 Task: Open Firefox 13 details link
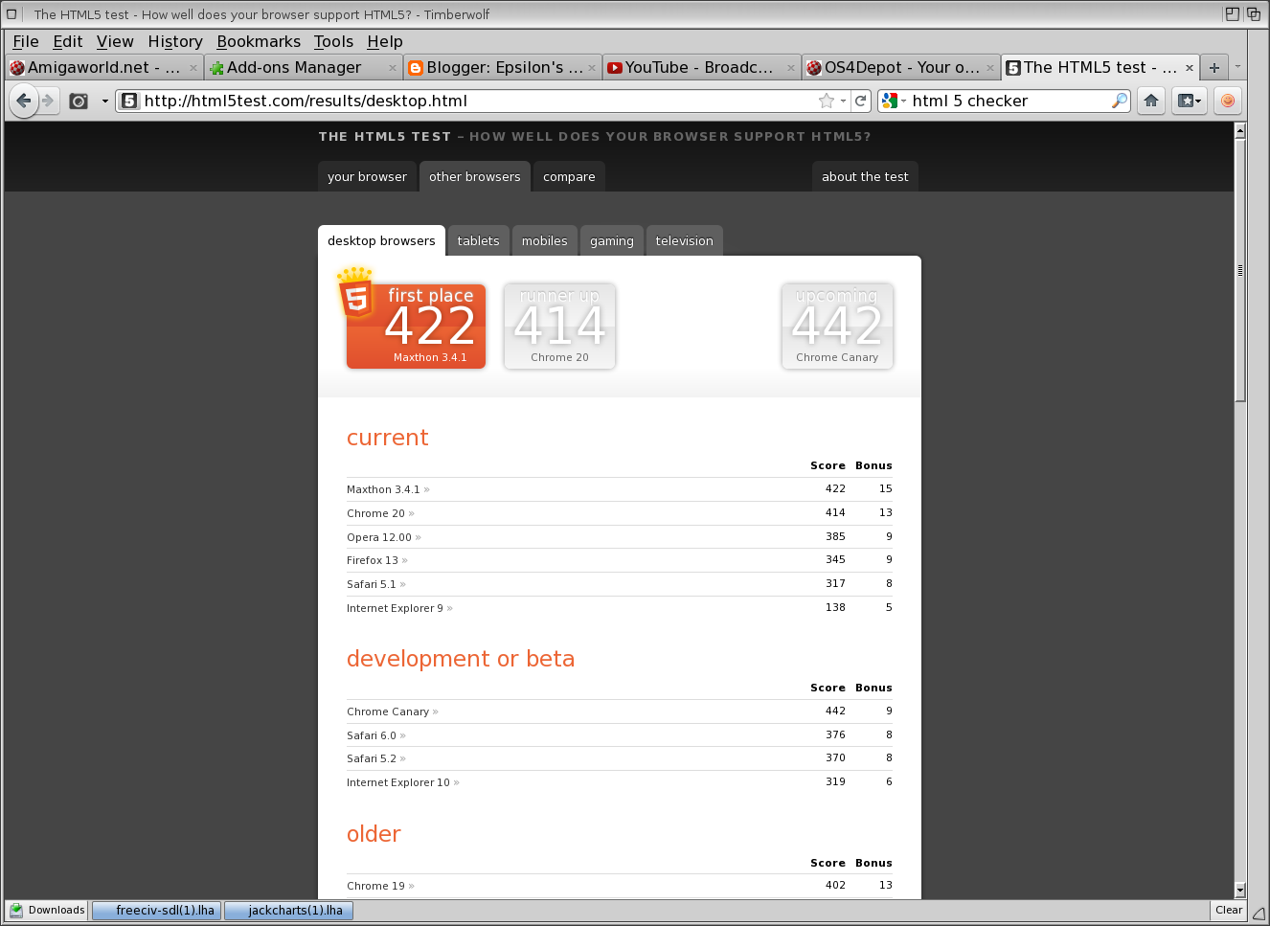pyautogui.click(x=377, y=560)
